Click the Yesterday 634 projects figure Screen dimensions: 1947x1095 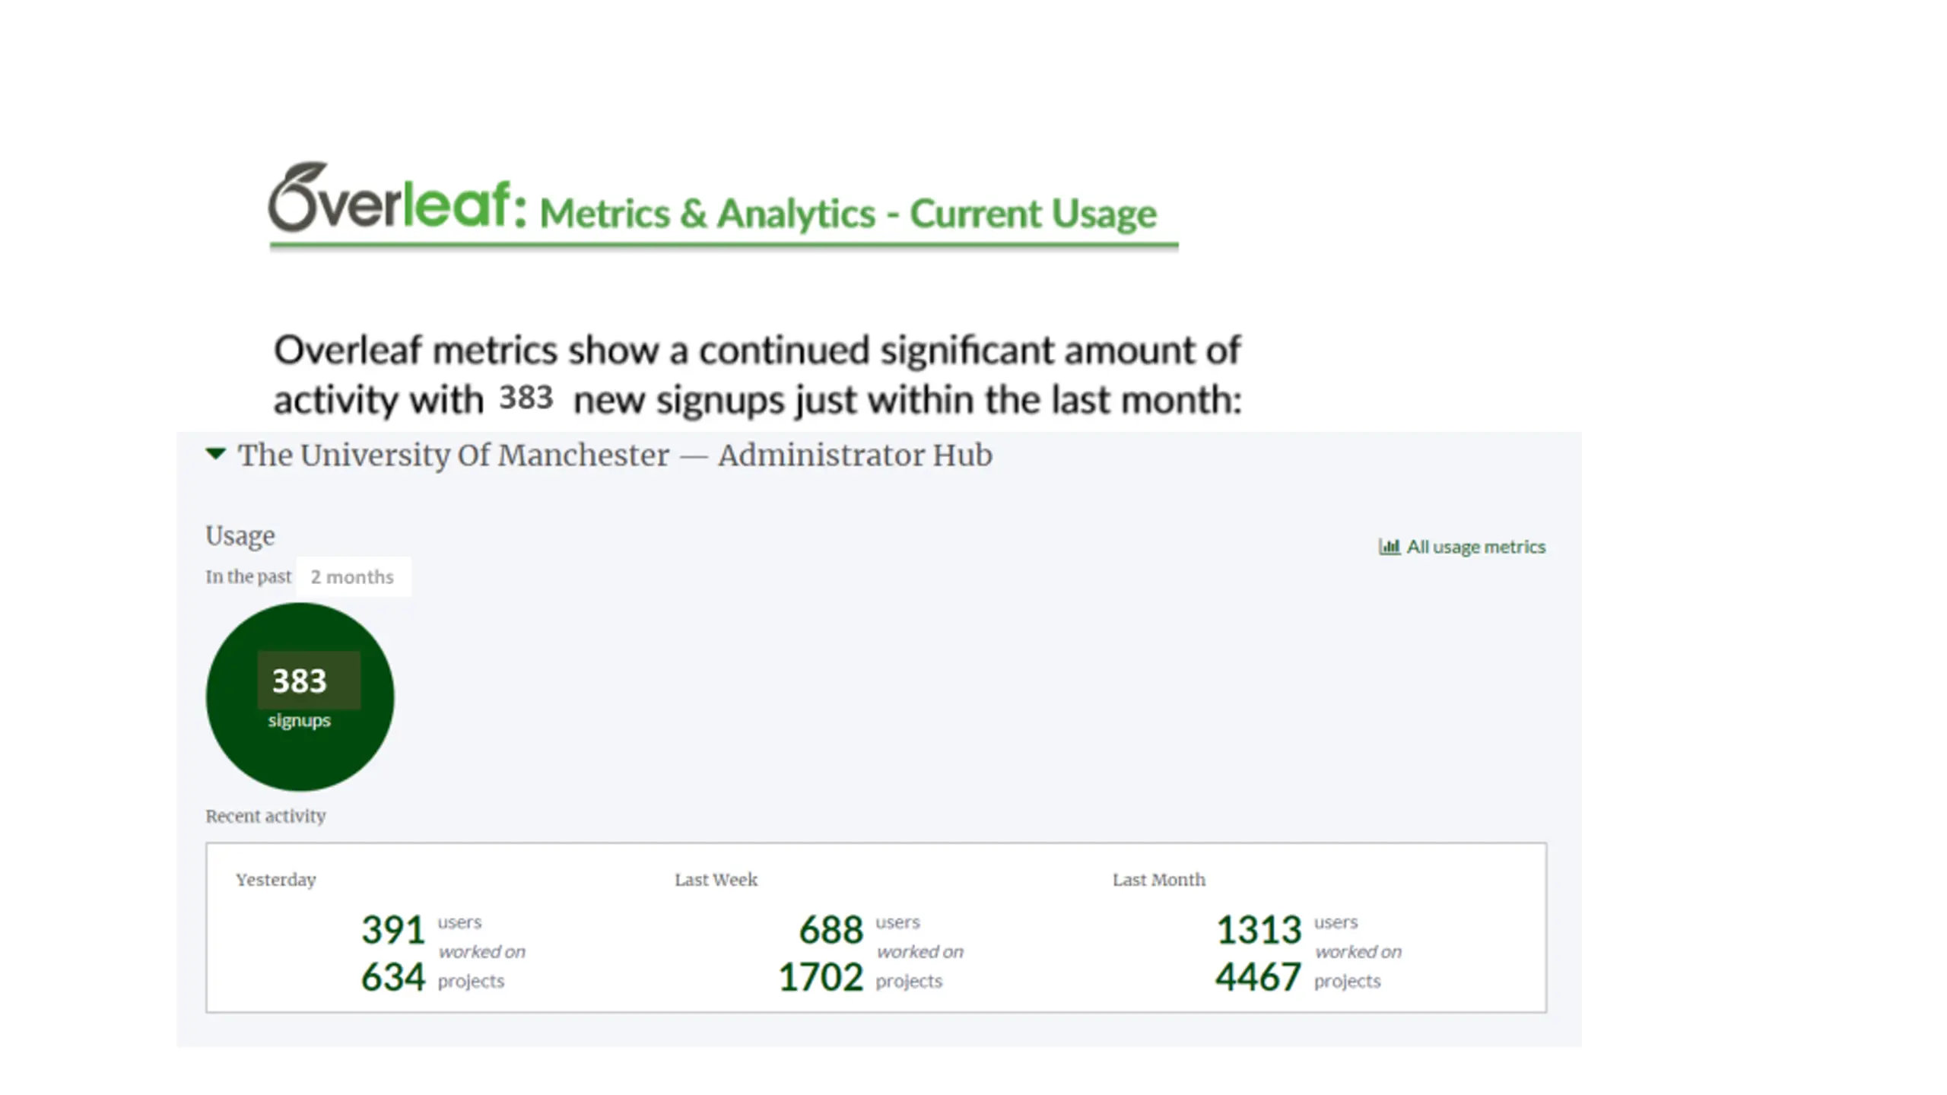(x=393, y=977)
